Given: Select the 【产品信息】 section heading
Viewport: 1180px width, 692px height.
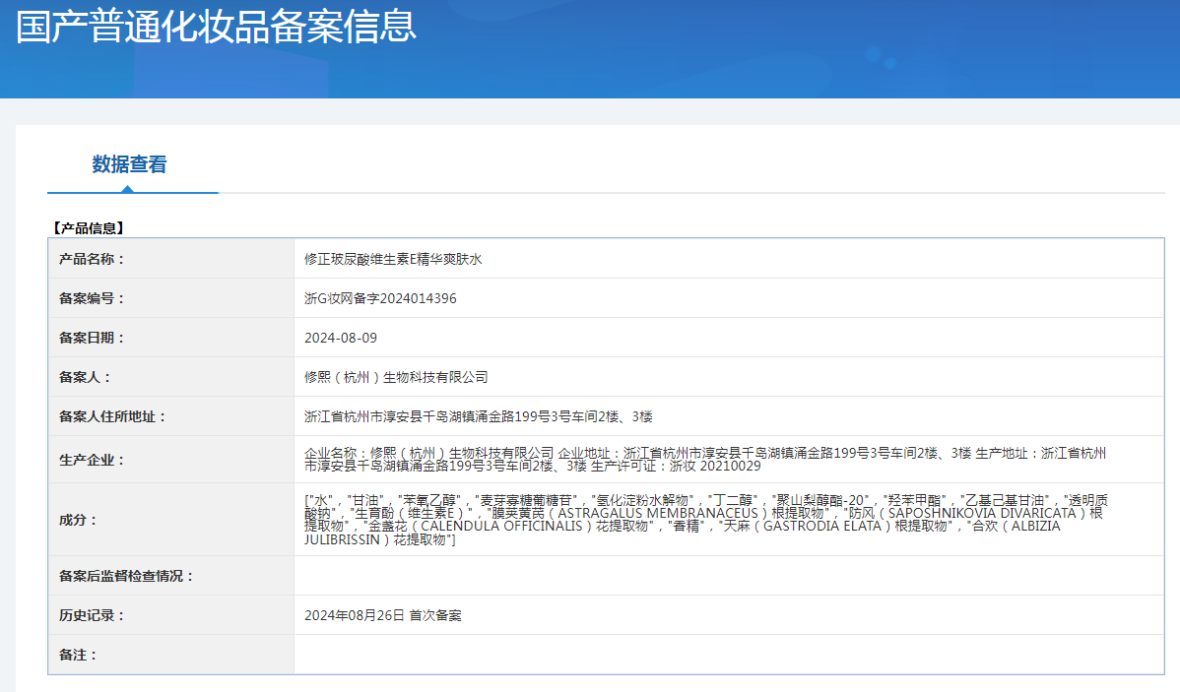Looking at the screenshot, I should tap(88, 228).
